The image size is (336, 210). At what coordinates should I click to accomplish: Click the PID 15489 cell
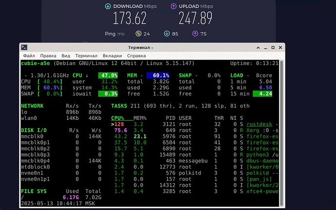tap(168, 155)
